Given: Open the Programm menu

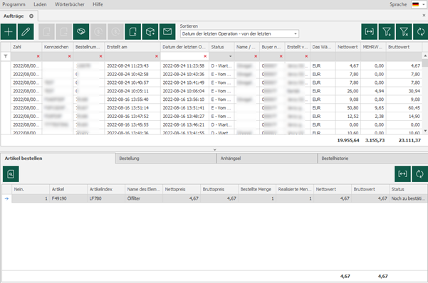Looking at the screenshot, I should pos(14,4).
